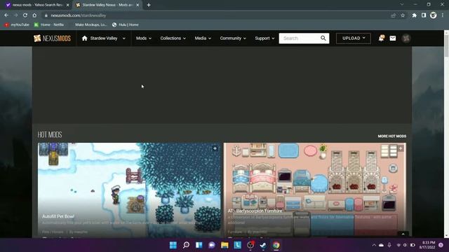Close the Yahoo Search tab
This screenshot has height=252, width=449.
click(68, 5)
